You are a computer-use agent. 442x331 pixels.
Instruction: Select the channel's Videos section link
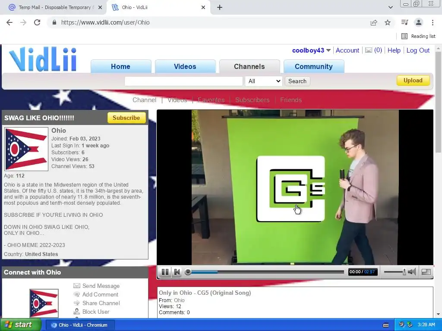point(177,100)
